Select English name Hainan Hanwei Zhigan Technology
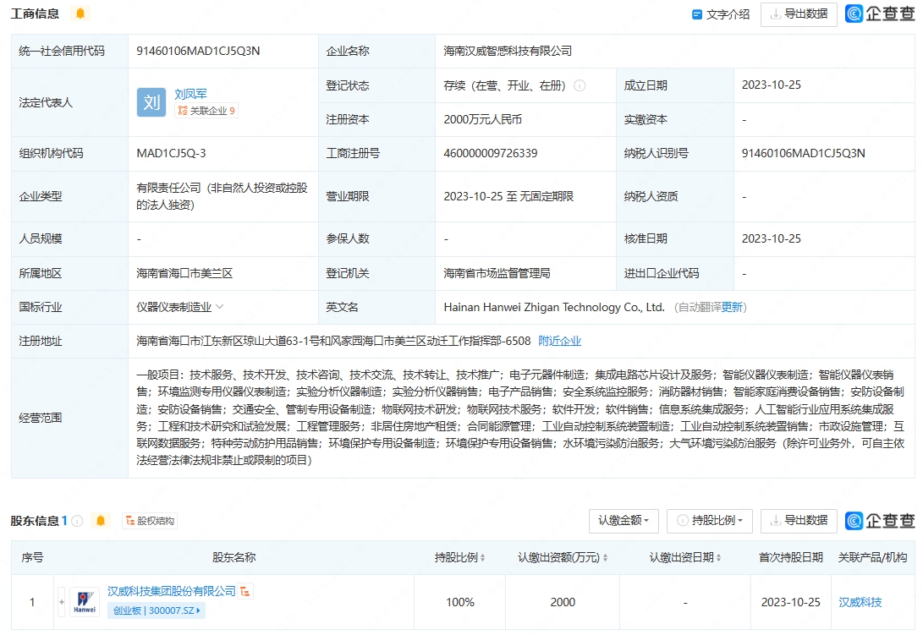The width and height of the screenshot is (923, 635). [554, 307]
